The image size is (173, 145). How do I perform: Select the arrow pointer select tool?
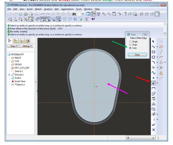[x=153, y=41]
